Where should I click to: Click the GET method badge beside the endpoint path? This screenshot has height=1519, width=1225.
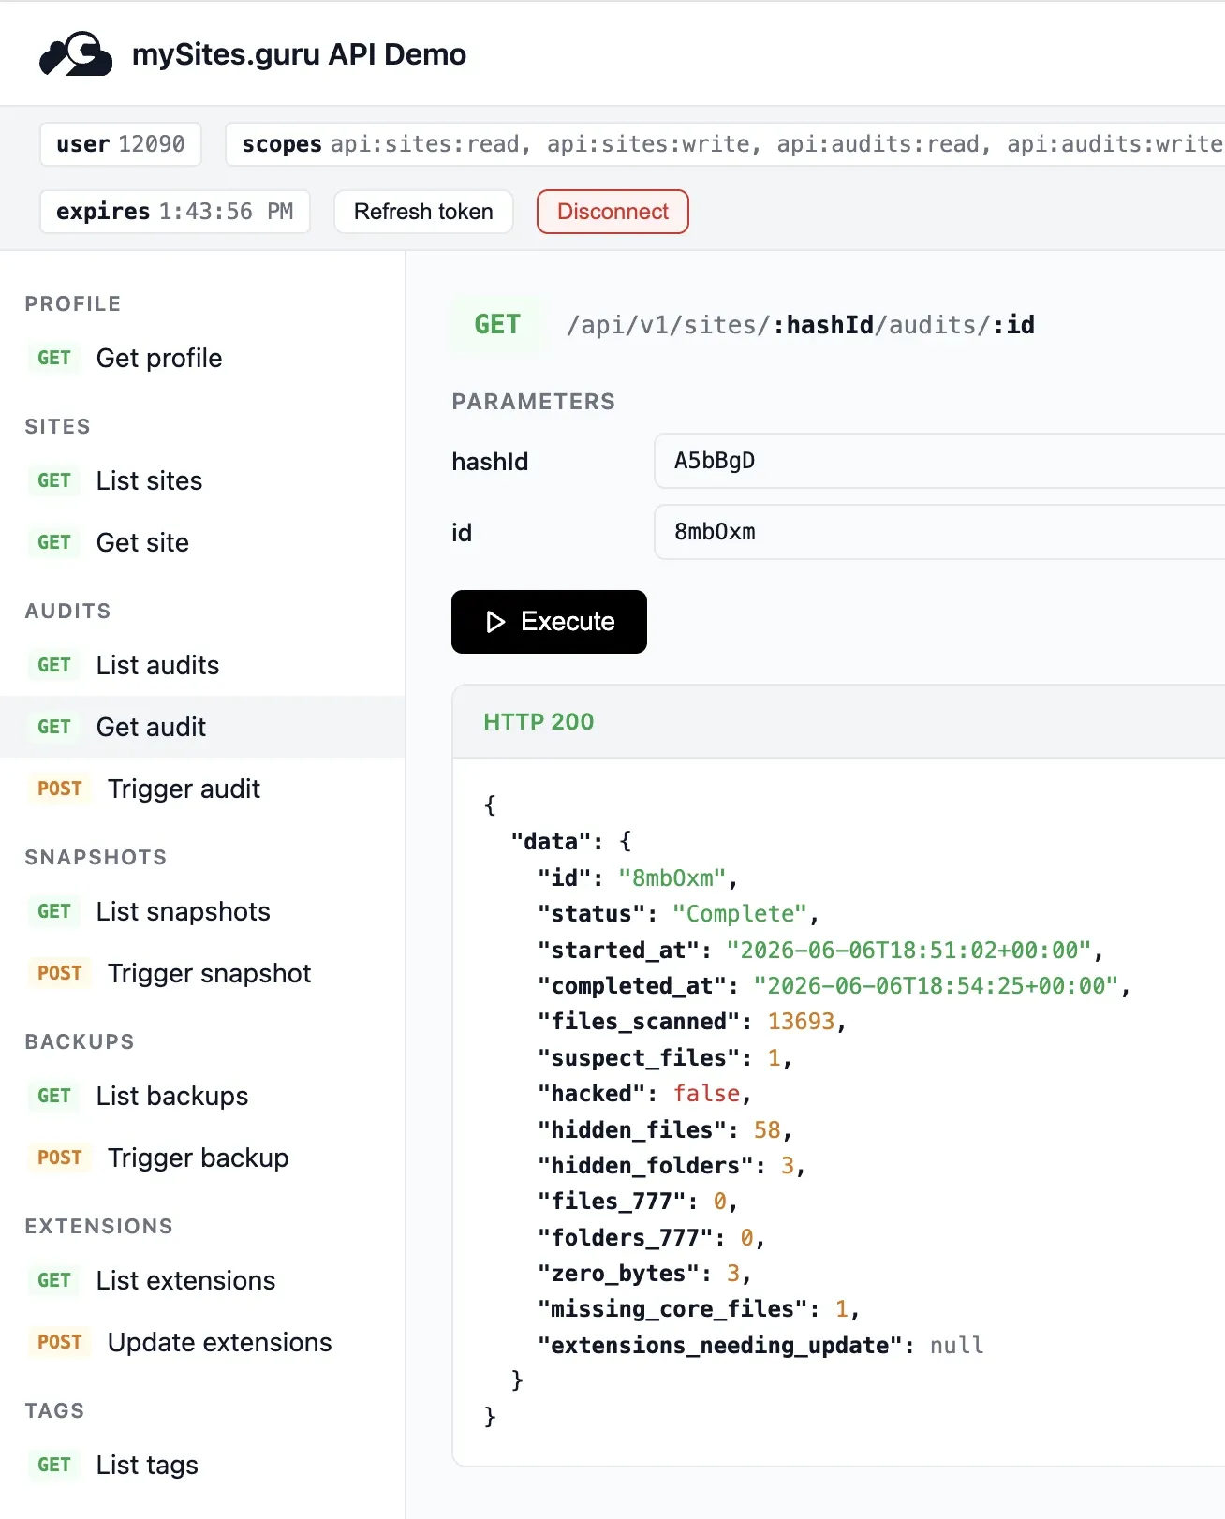point(497,325)
